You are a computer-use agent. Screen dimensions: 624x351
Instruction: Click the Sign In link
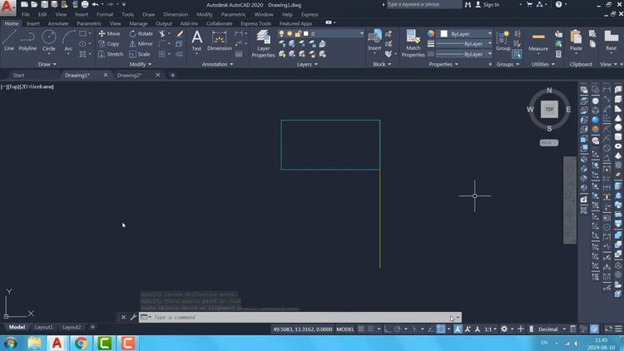click(491, 5)
